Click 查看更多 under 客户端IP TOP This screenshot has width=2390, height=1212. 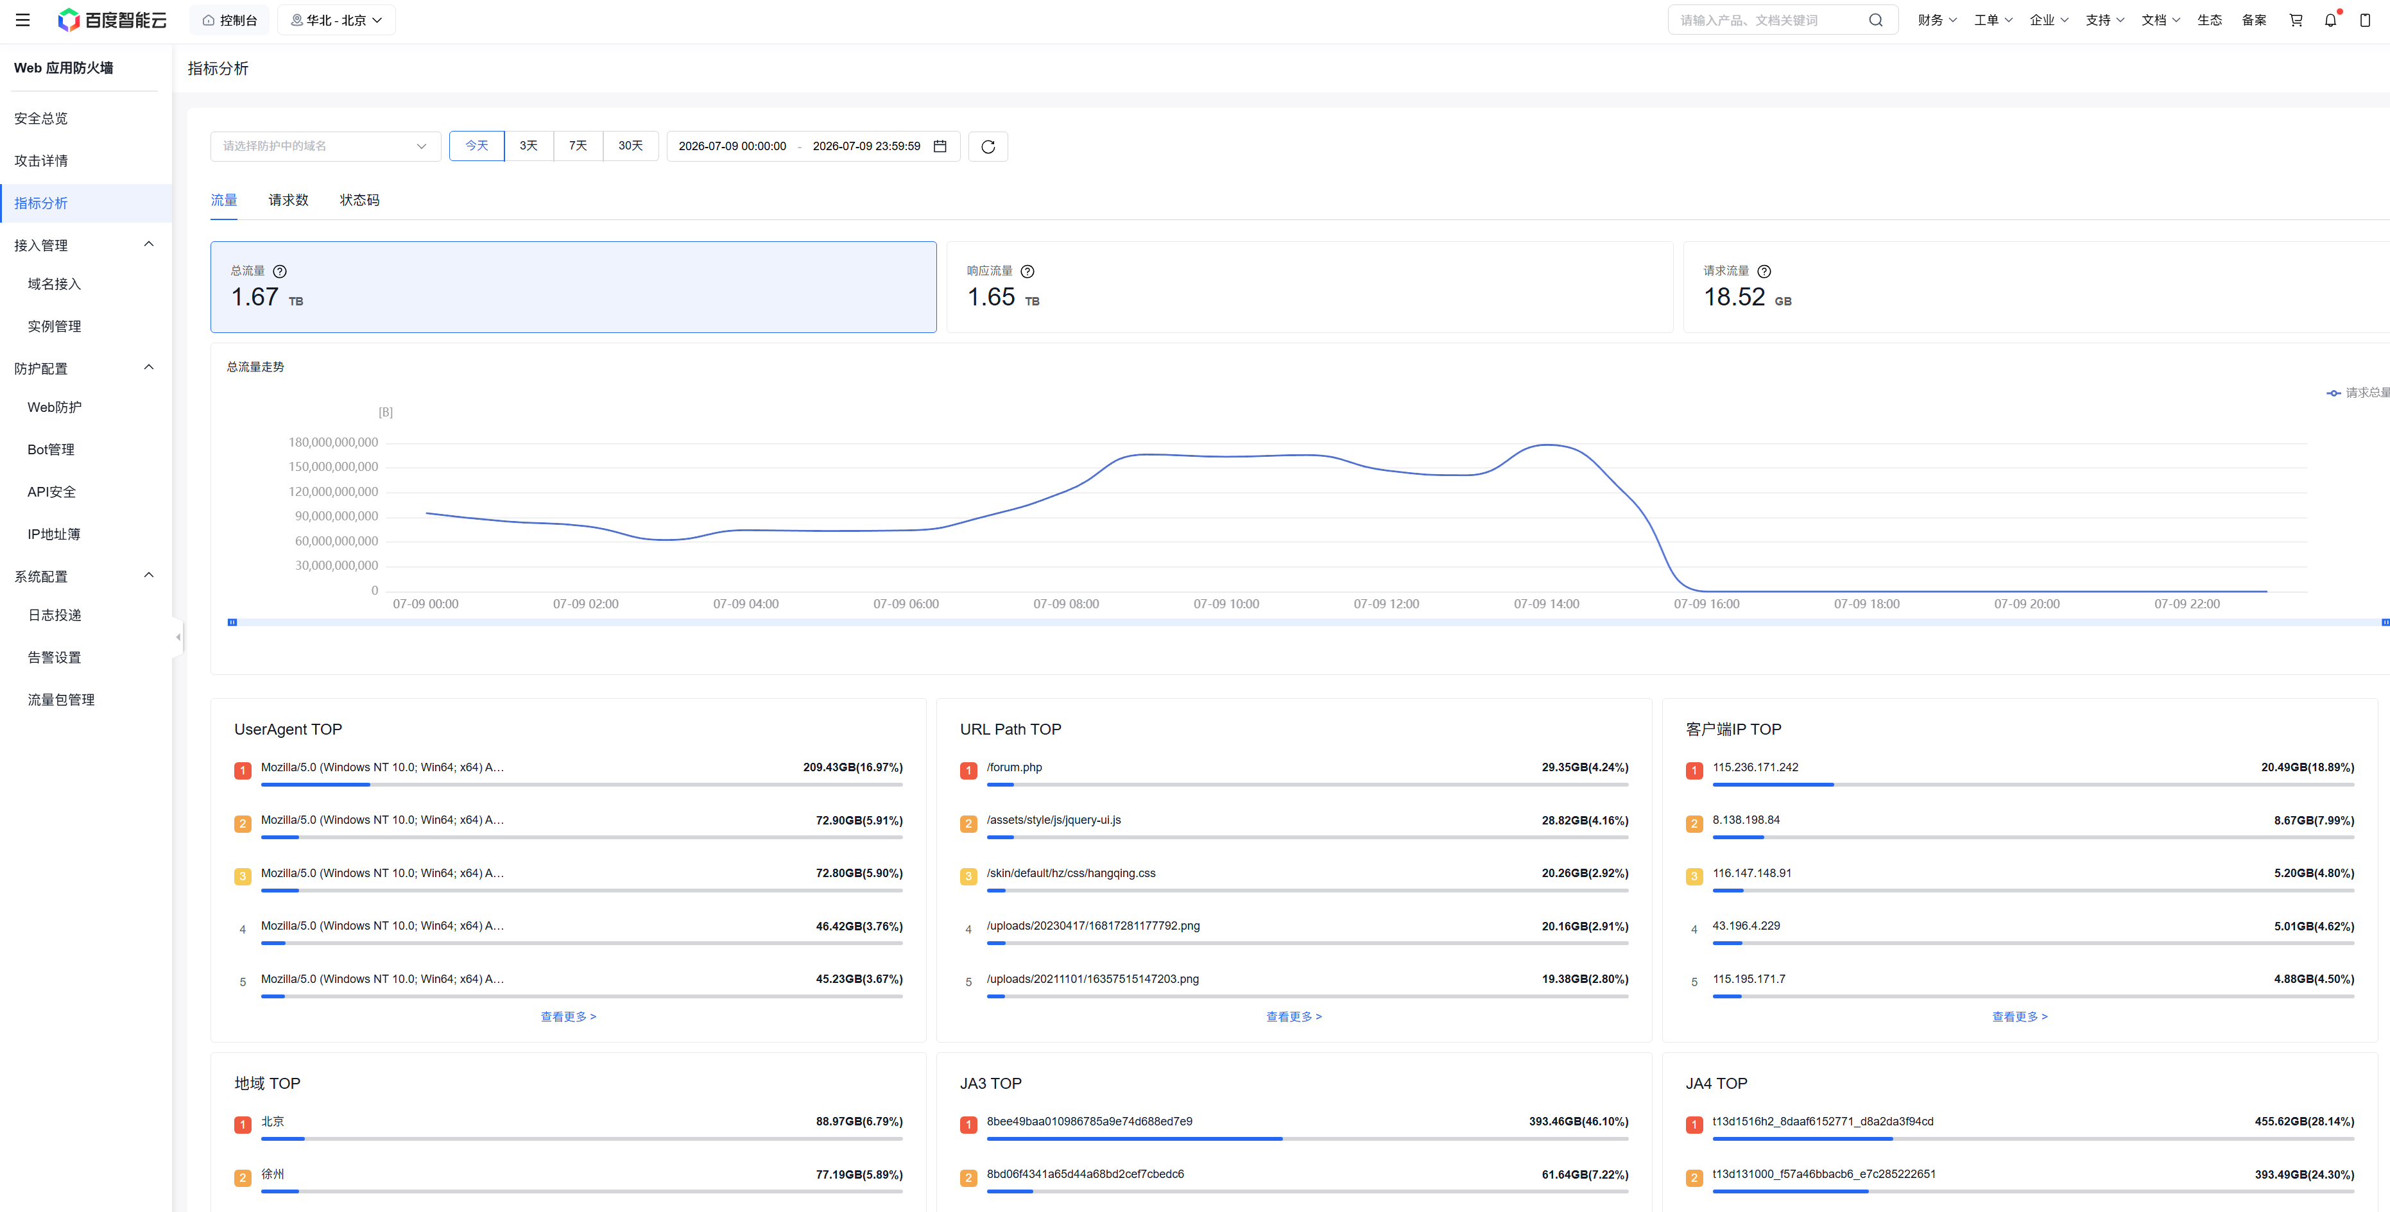[2020, 1017]
